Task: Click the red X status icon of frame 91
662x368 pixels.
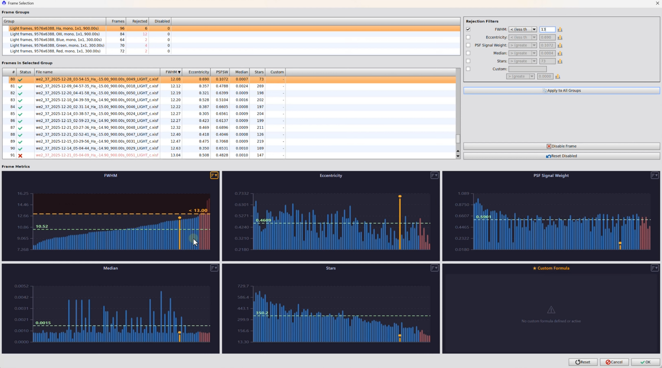Action: pos(20,156)
